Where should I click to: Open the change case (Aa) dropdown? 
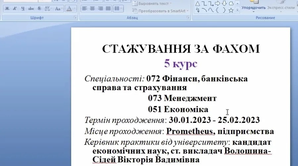click(x=58, y=9)
